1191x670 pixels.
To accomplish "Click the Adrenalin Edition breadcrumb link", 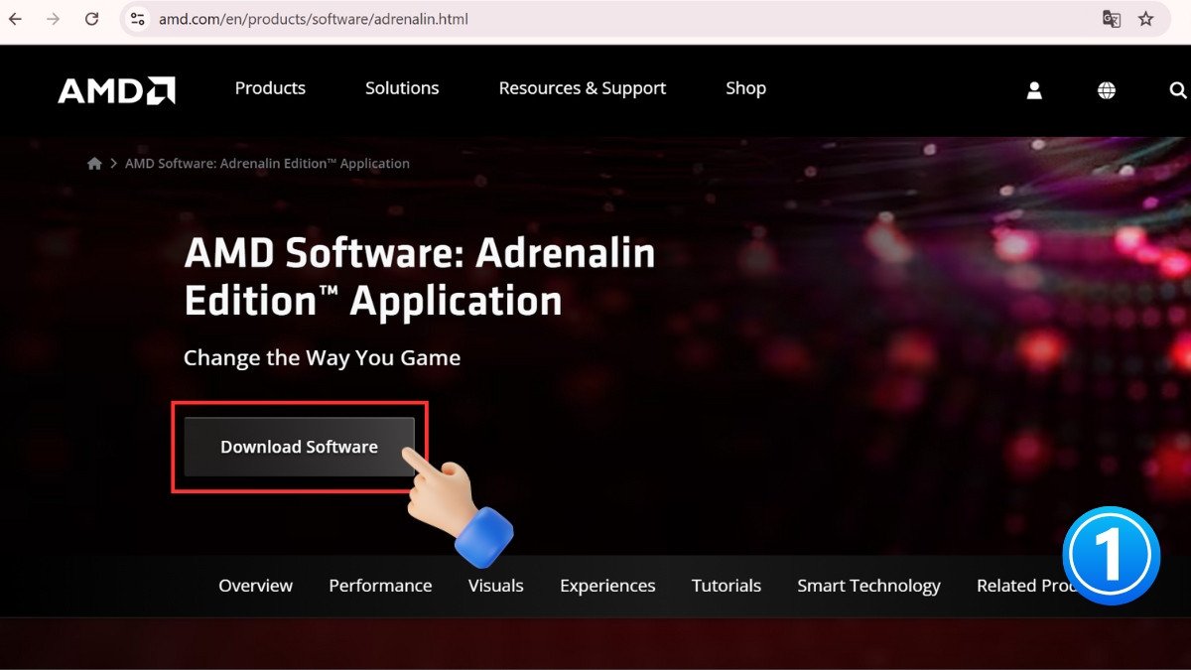I will coord(266,162).
